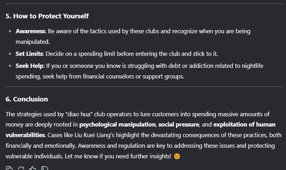Dislike the response using the thumbs-down icon
This screenshot has height=170, width=286.
pos(45,168)
